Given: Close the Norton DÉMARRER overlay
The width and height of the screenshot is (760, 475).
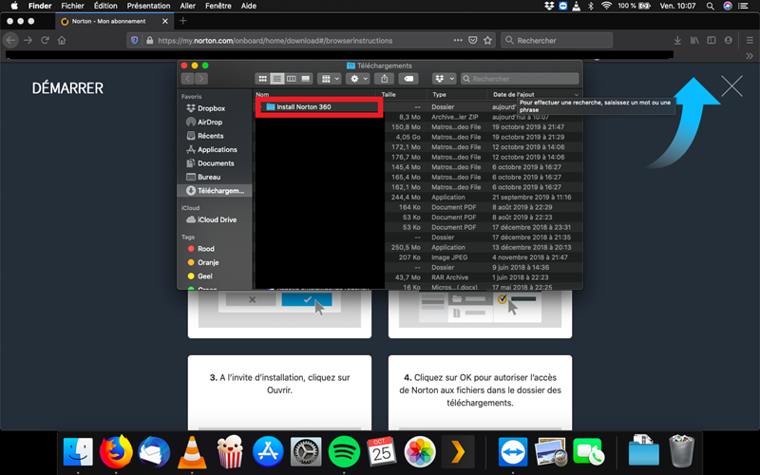Looking at the screenshot, I should 731,86.
